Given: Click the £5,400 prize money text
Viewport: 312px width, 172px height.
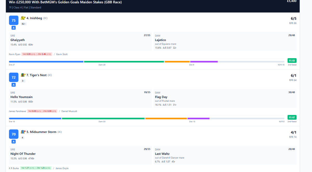Looking at the screenshot, I should click(x=292, y=1).
